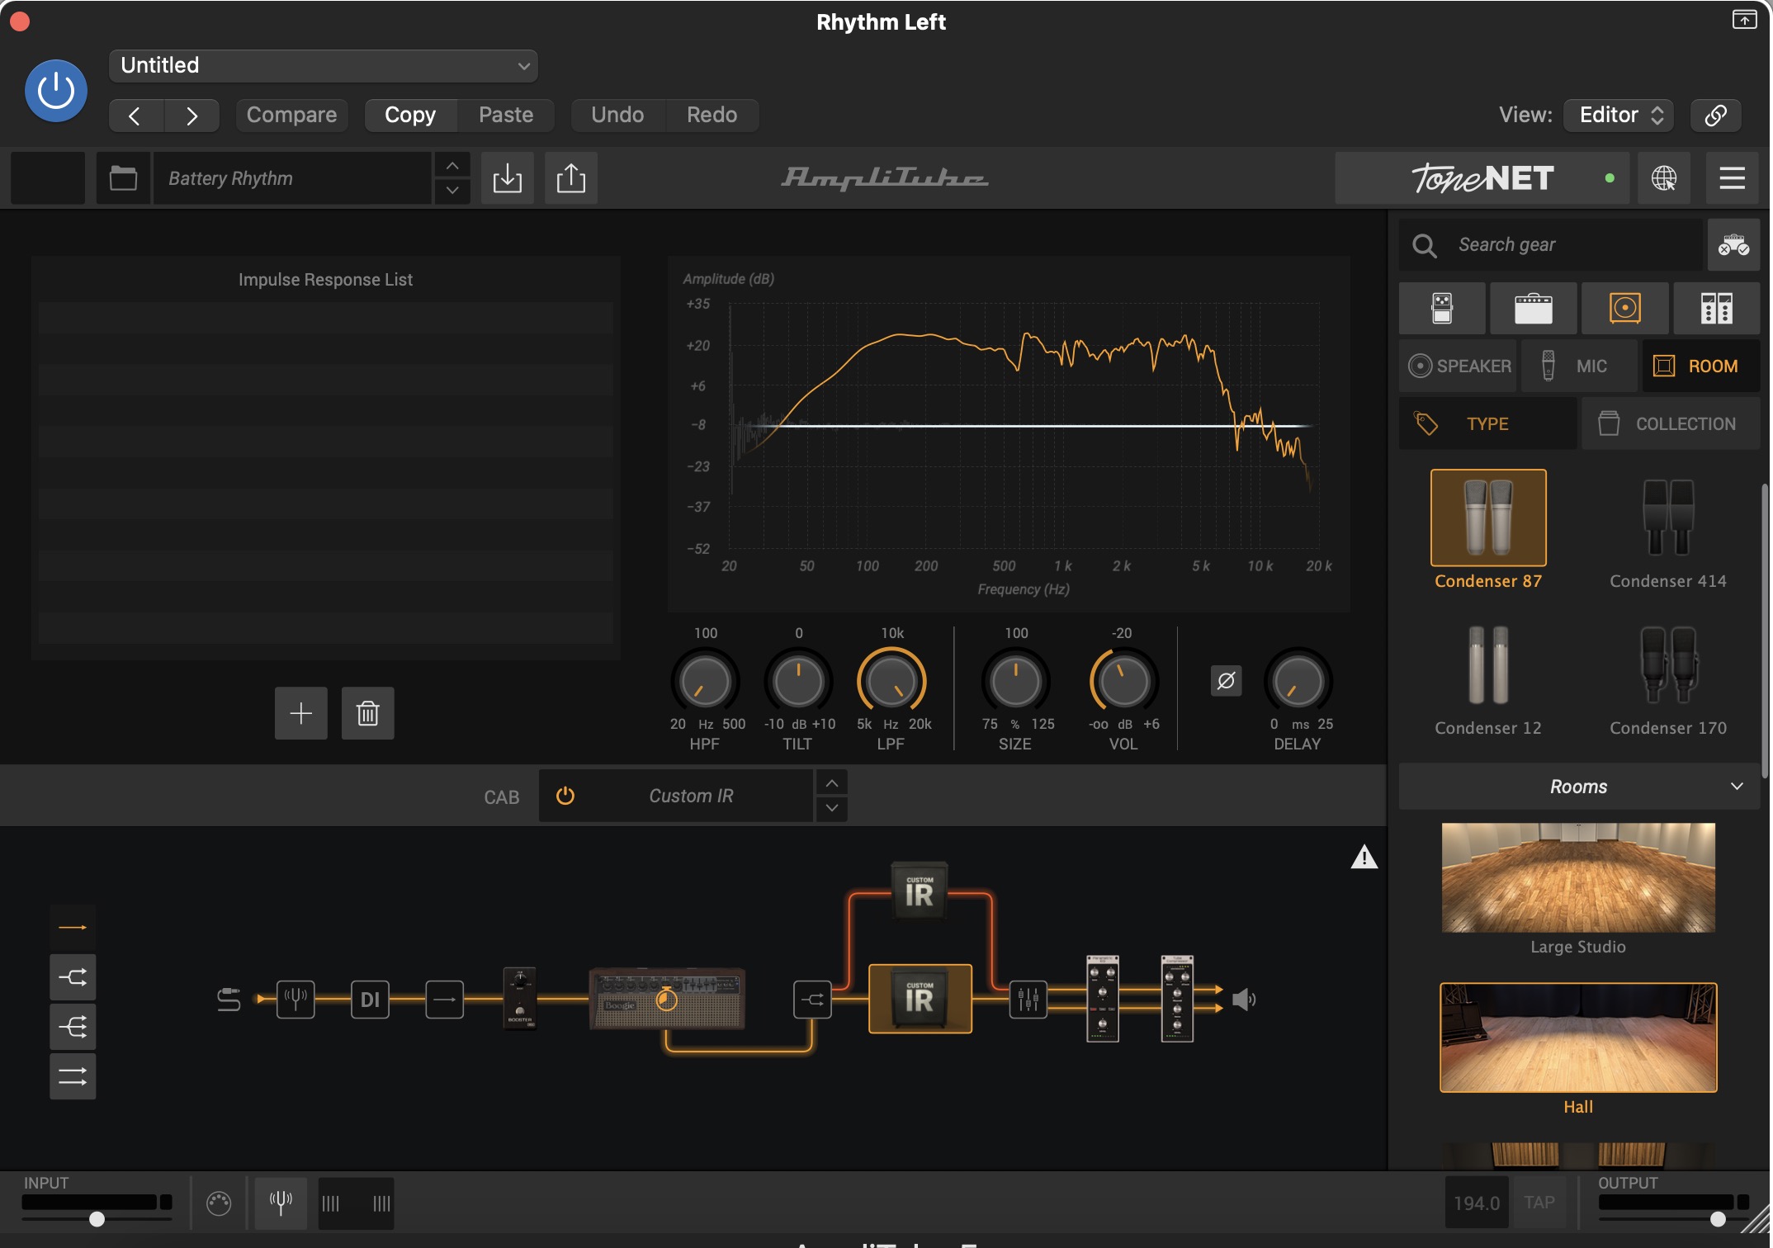Go to previous preset arrow
This screenshot has height=1248, width=1773.
click(135, 116)
